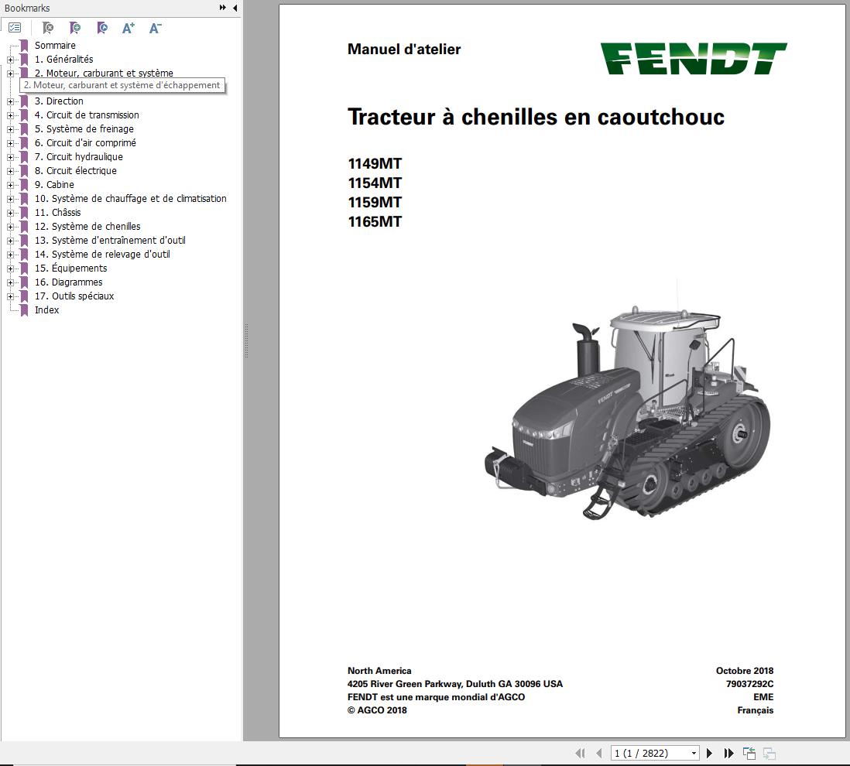The image size is (850, 766).
Task: Decrease bookmark text size with A-
Action: [155, 28]
